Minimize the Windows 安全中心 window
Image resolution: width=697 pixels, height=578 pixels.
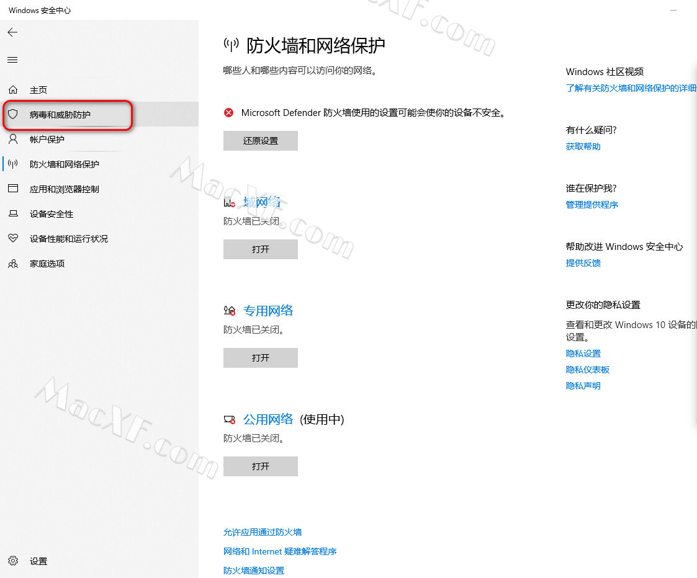(673, 10)
